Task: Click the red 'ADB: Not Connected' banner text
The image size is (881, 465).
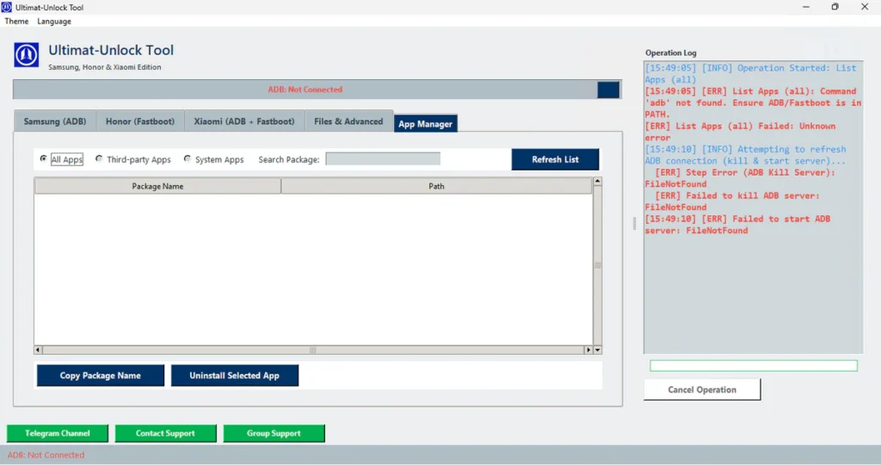Action: coord(305,90)
